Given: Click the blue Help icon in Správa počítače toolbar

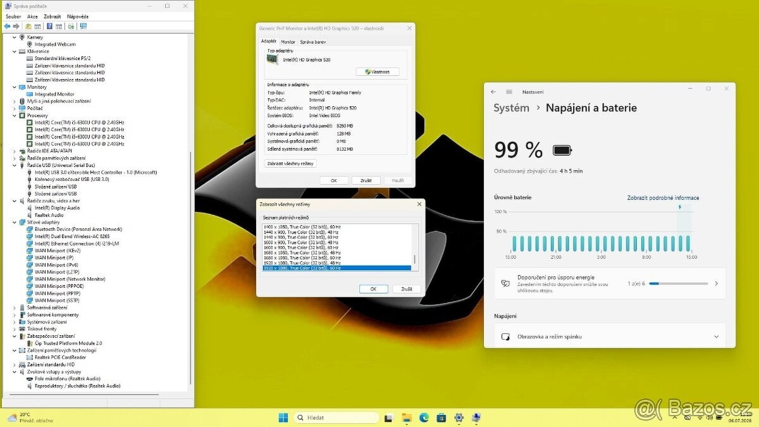Looking at the screenshot, I should (x=49, y=27).
